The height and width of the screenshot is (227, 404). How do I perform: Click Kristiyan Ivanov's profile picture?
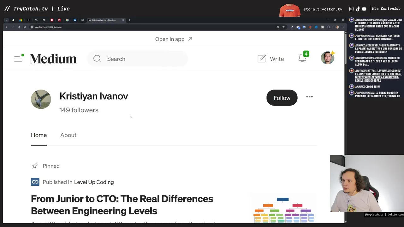pos(41,99)
